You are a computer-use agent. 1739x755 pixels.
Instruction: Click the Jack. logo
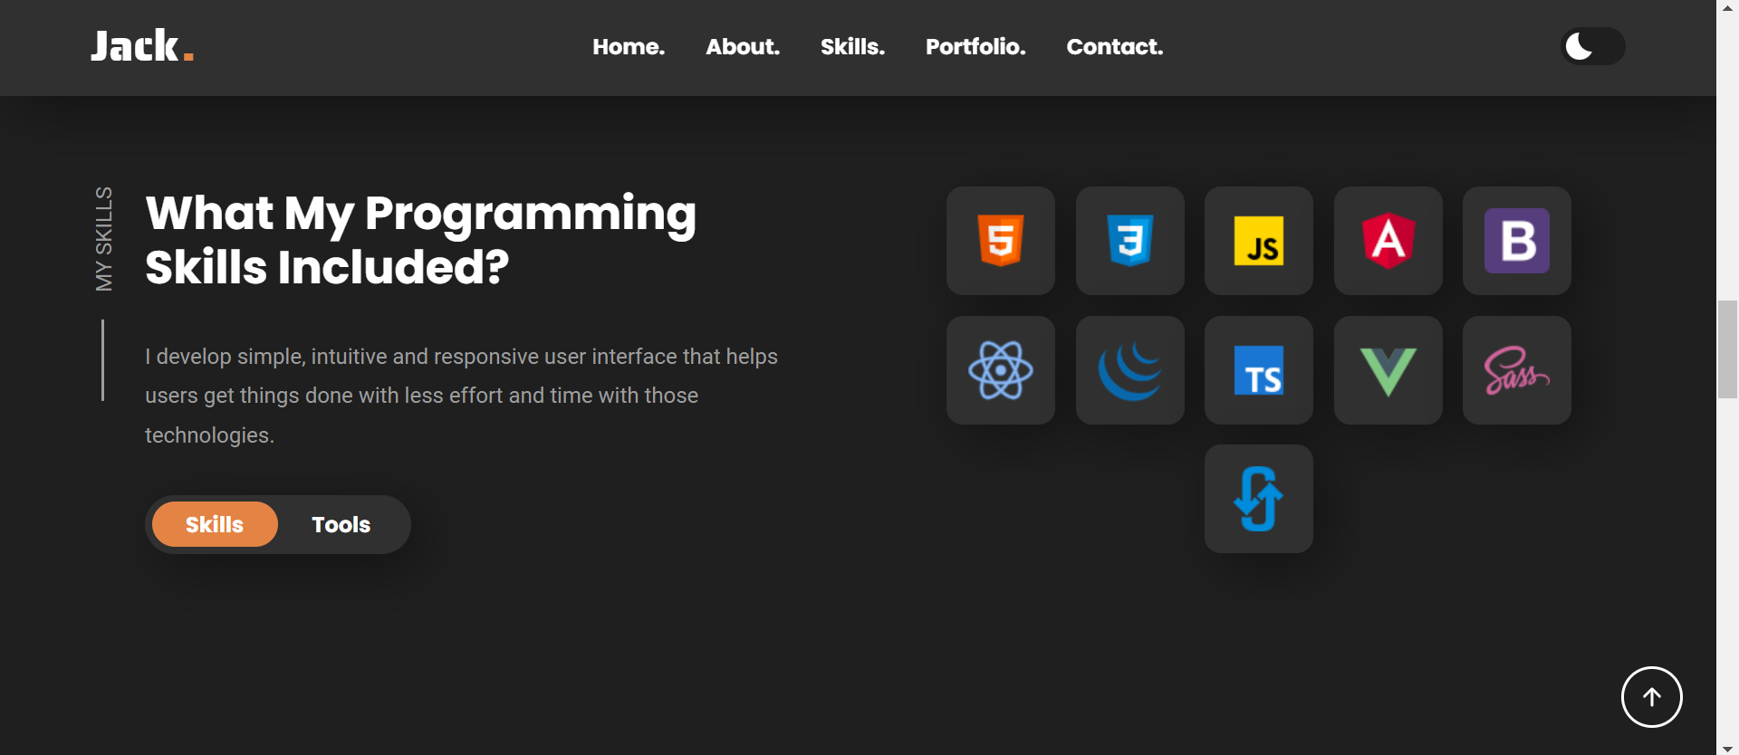tap(142, 46)
